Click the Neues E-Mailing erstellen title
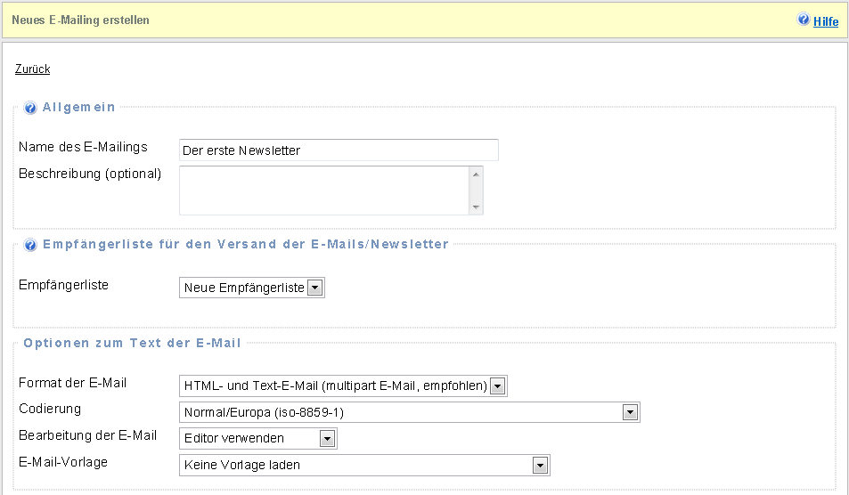 80,20
